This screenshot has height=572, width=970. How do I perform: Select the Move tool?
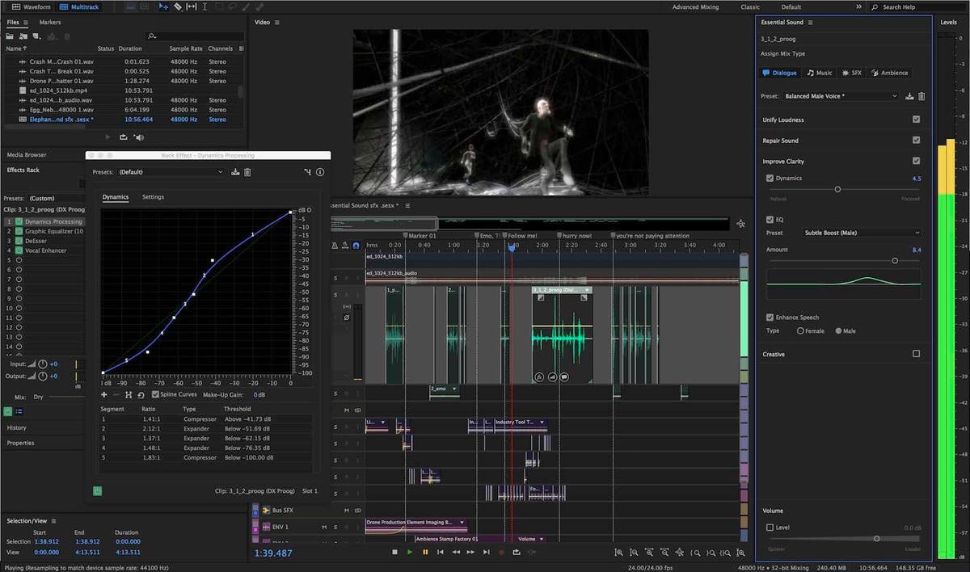click(163, 6)
